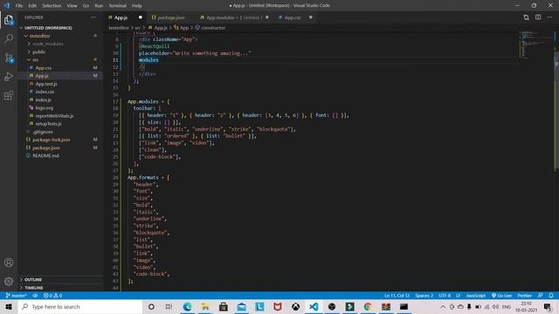The height and width of the screenshot is (314, 559).
Task: Switch to the package.json tab
Action: [x=171, y=17]
